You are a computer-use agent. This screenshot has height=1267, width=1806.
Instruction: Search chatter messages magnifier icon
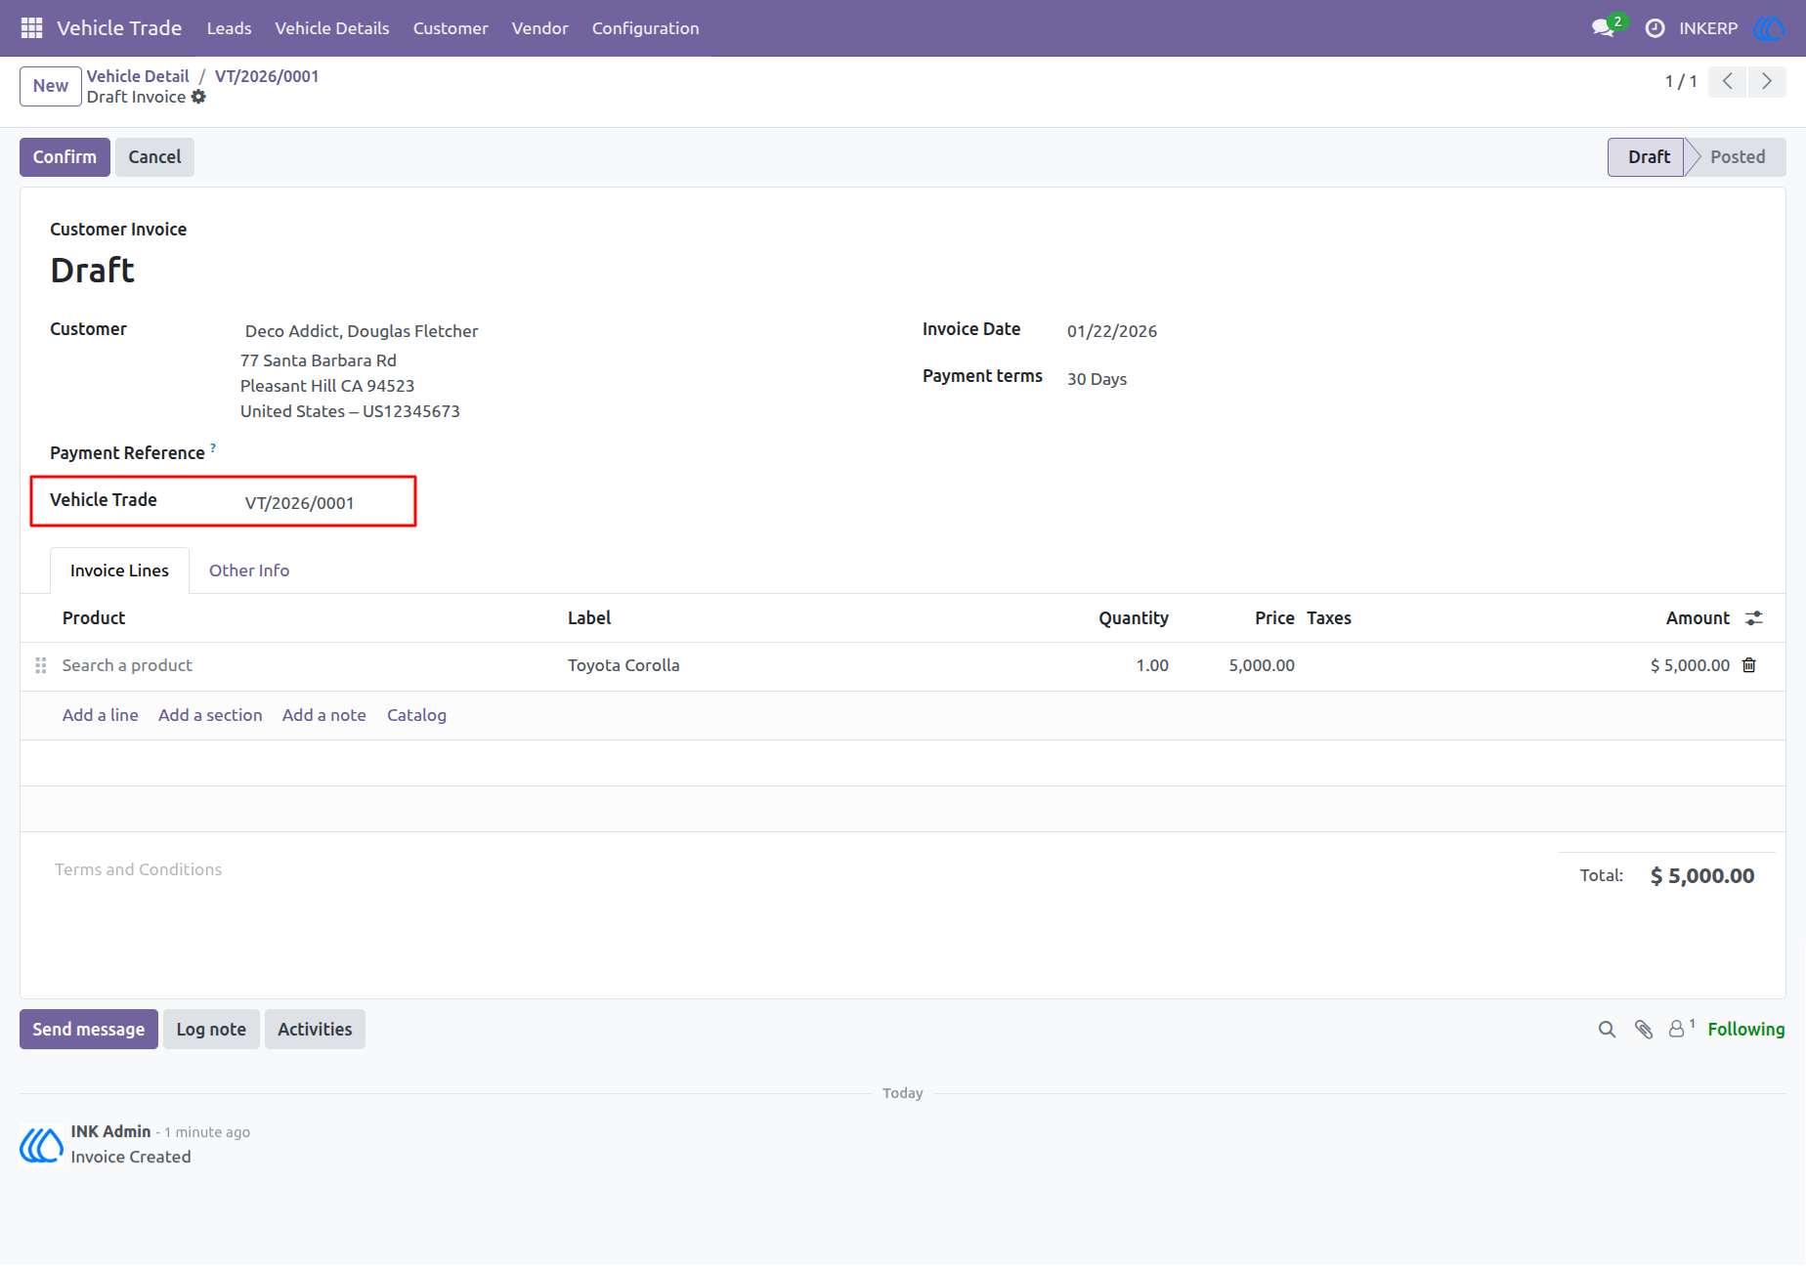pyautogui.click(x=1607, y=1030)
